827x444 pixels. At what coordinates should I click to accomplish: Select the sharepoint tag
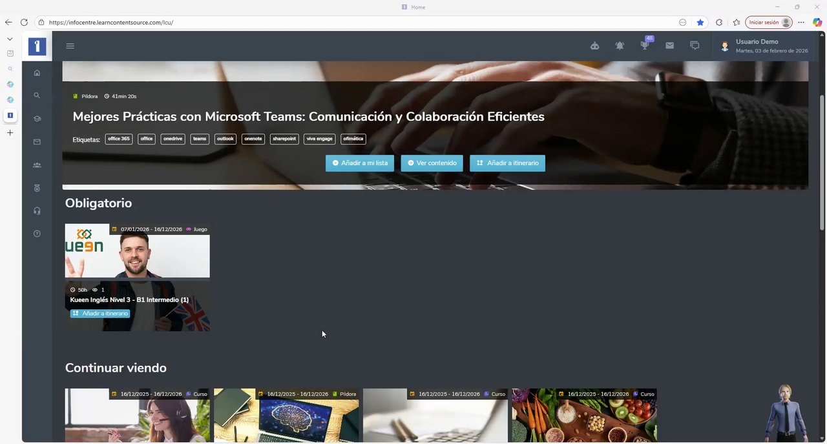[284, 139]
